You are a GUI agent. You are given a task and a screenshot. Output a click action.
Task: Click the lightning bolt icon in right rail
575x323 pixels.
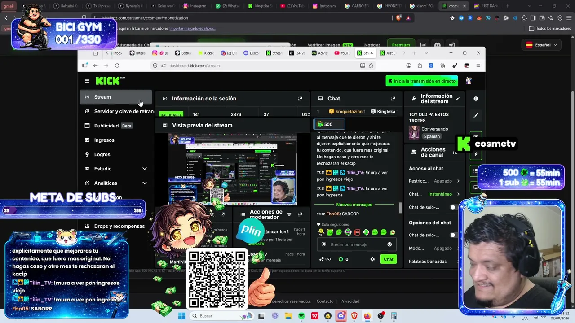(x=476, y=154)
